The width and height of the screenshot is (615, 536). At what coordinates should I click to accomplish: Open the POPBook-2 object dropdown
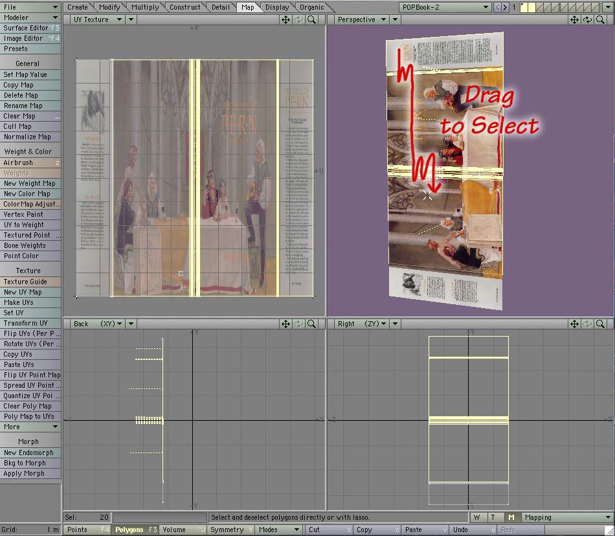445,7
